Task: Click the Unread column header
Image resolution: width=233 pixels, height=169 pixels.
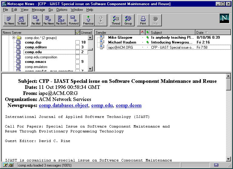Action: 86,32
